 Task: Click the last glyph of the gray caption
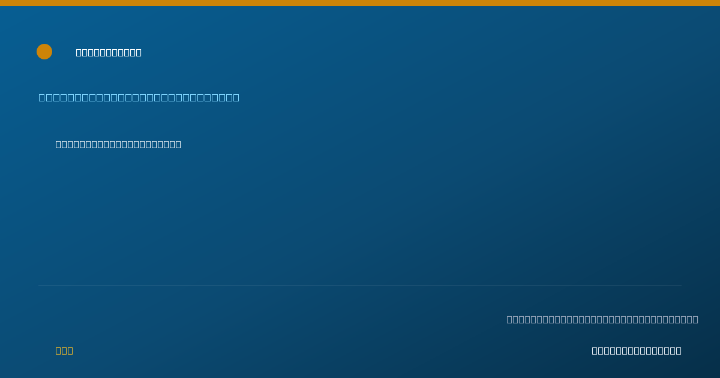coord(695,319)
